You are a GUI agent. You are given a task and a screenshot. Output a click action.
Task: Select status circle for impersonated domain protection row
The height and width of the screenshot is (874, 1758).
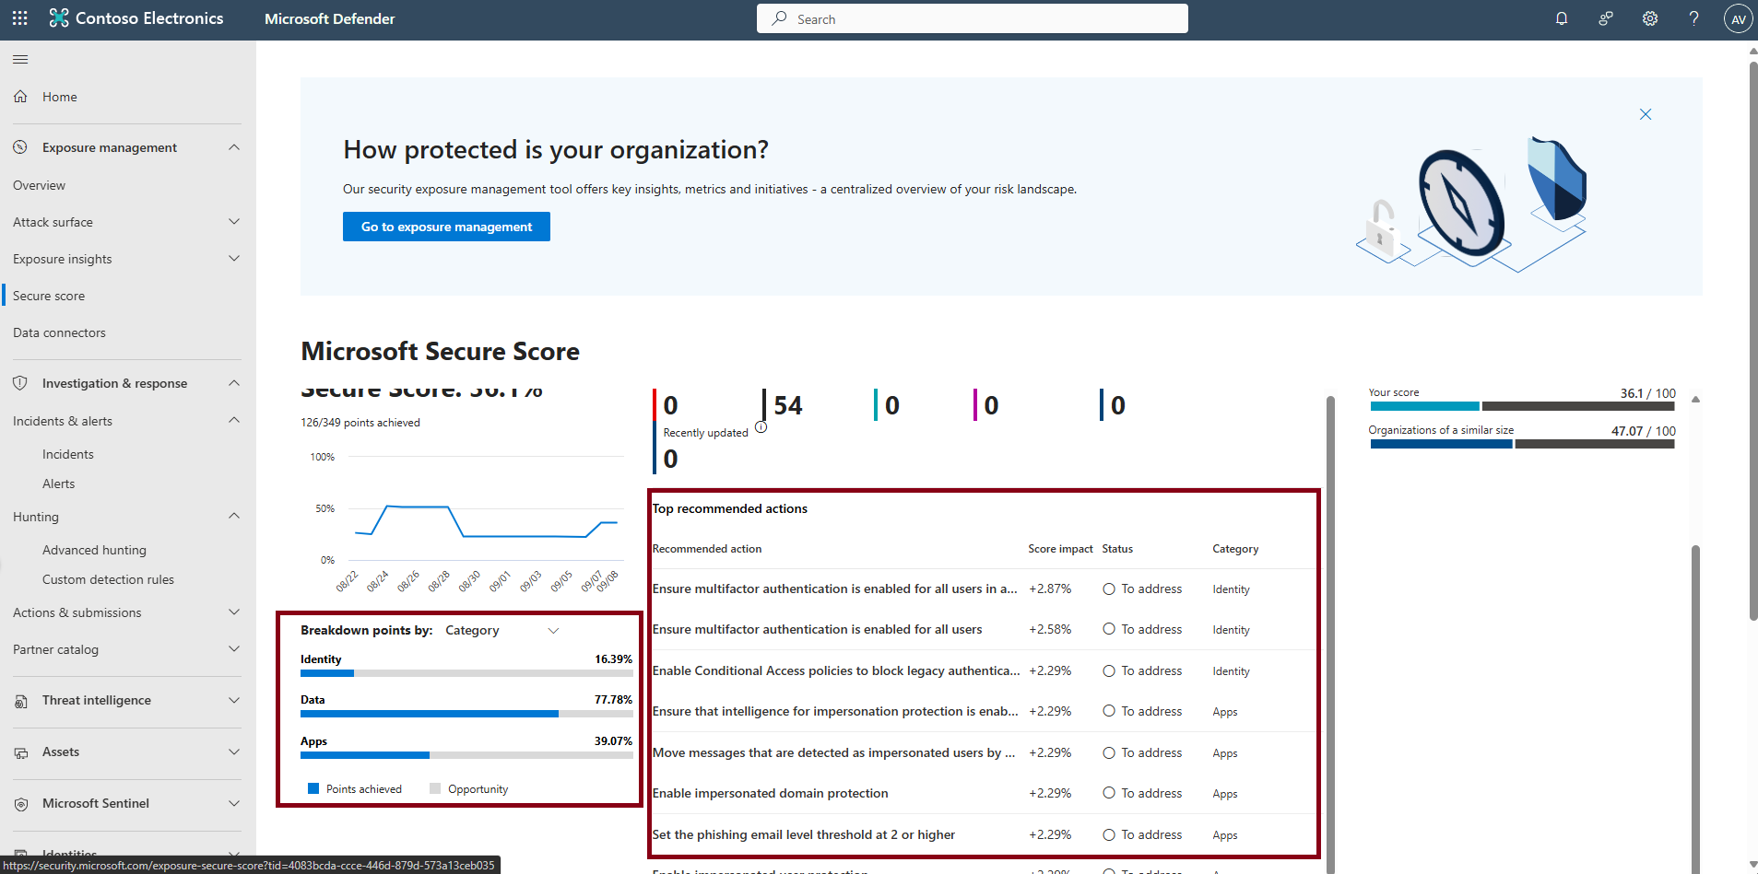click(x=1109, y=794)
